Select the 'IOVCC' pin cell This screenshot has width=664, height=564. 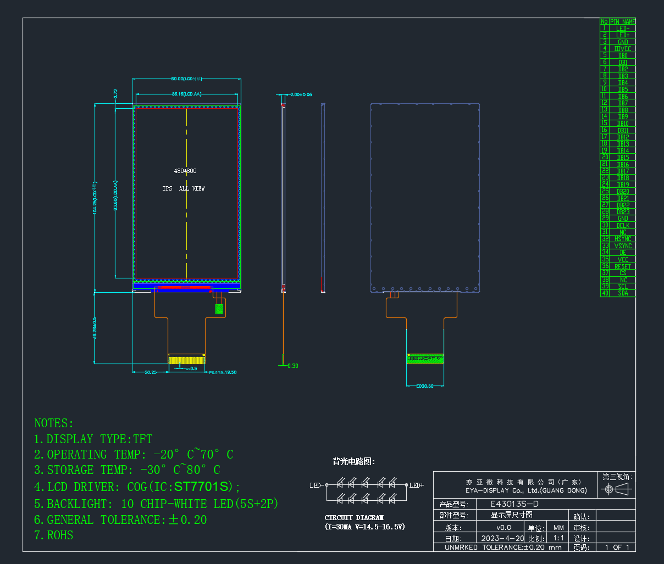point(623,49)
